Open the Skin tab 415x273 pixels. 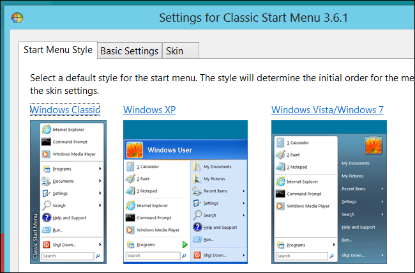tap(181, 51)
